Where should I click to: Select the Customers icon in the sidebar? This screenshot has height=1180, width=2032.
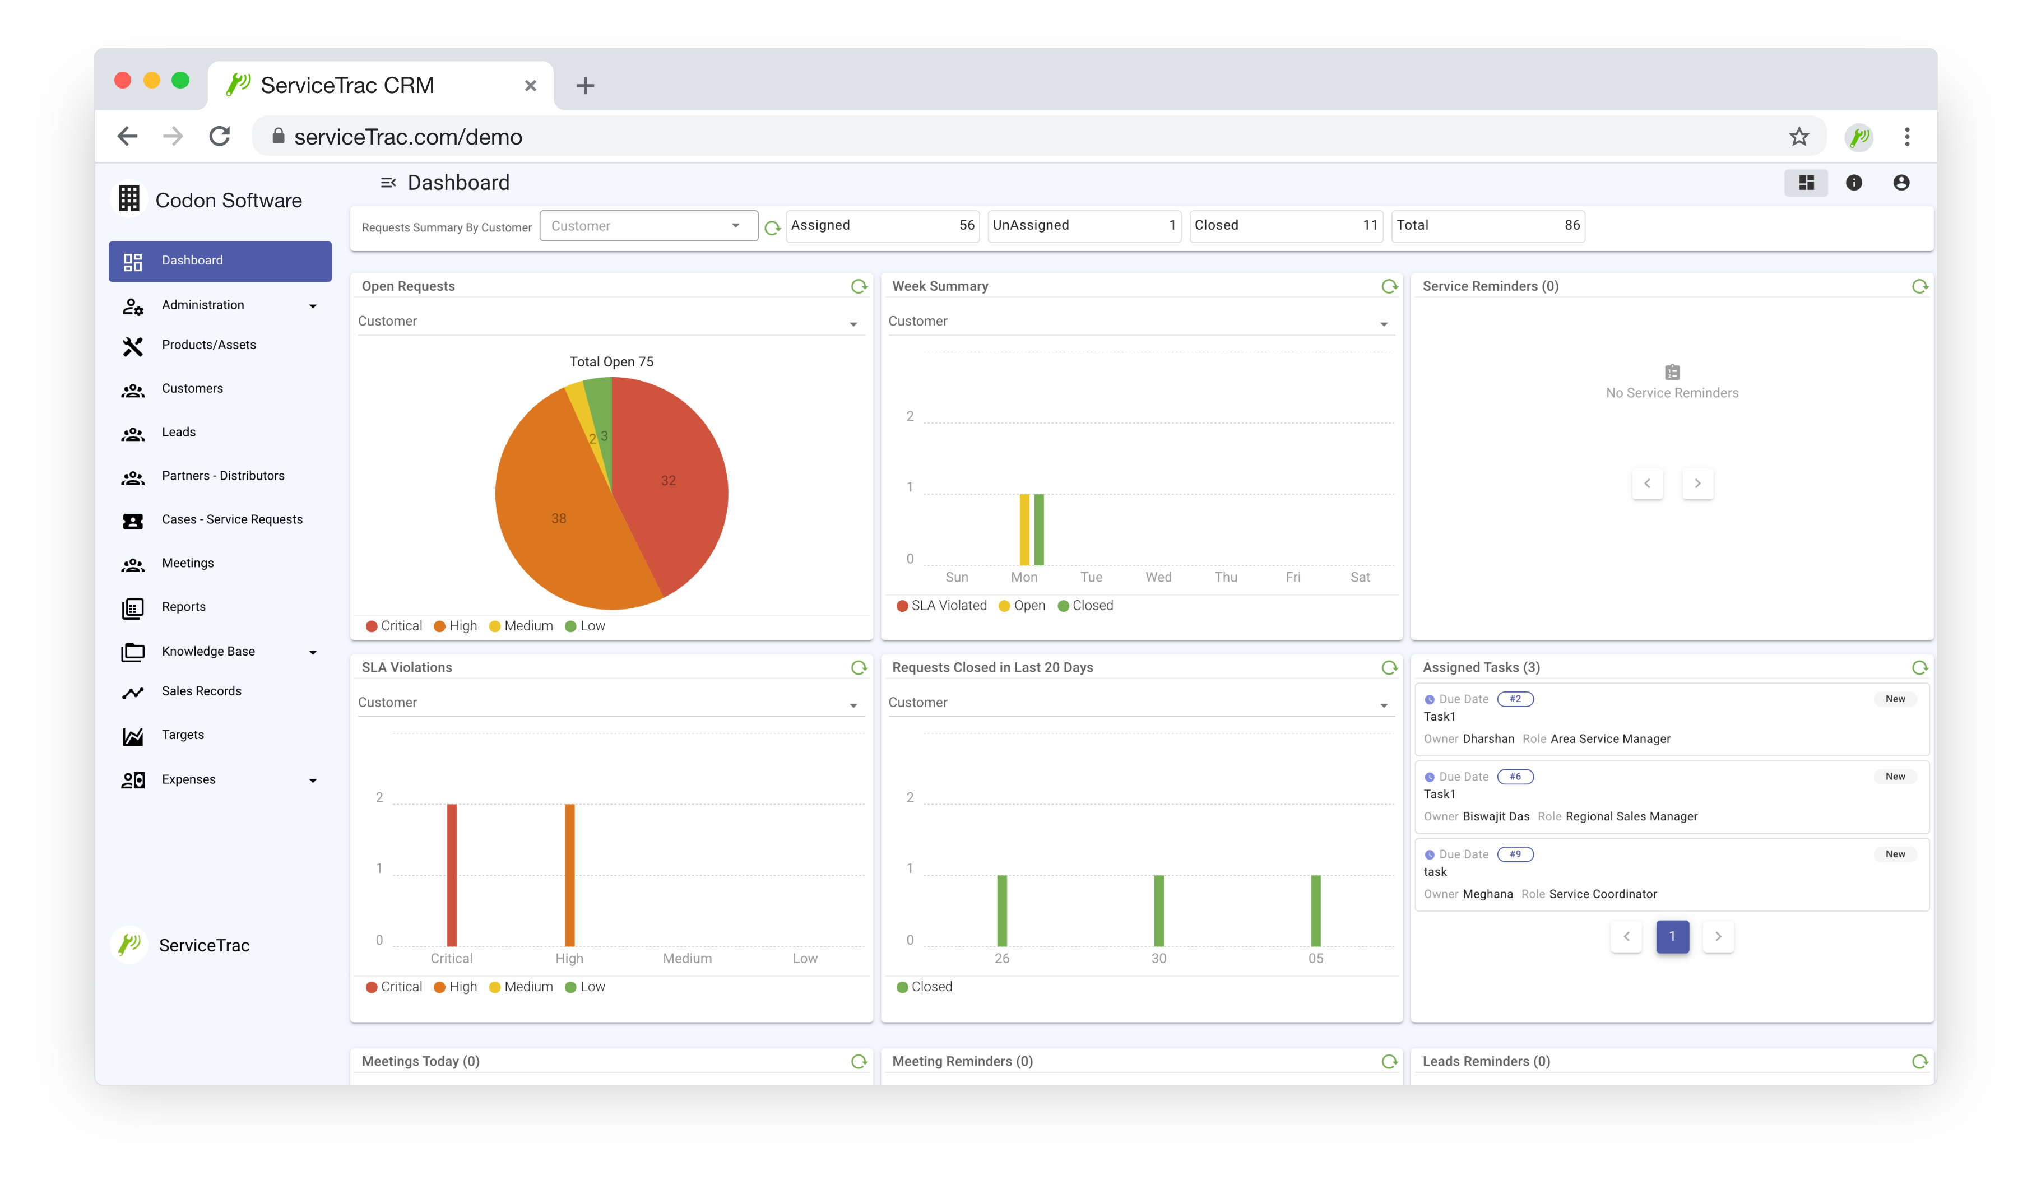133,390
